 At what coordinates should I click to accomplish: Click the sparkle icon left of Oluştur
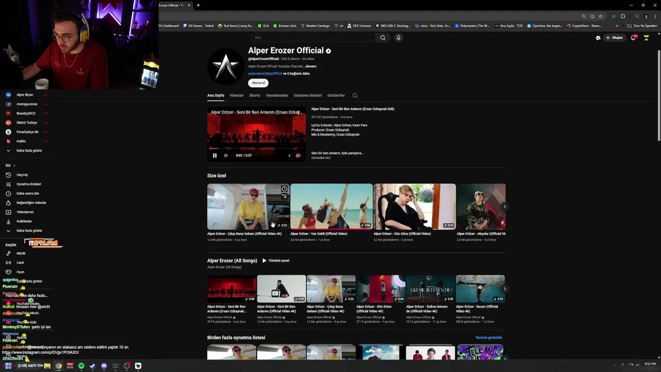point(598,38)
